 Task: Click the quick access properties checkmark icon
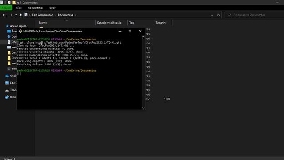(x=9, y=3)
